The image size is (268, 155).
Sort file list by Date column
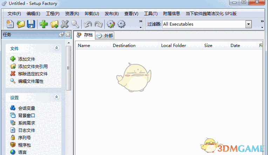tap(242, 46)
